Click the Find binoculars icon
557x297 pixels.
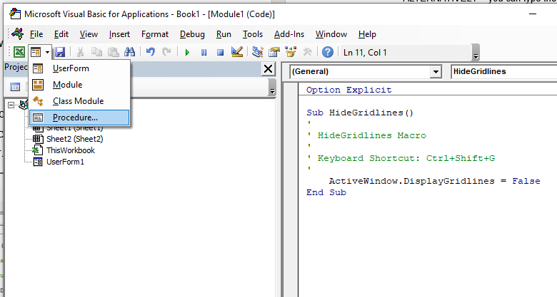(x=129, y=52)
